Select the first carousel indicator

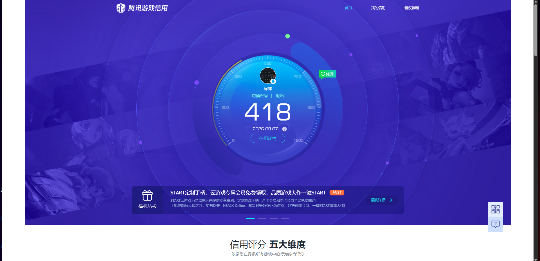coord(250,219)
